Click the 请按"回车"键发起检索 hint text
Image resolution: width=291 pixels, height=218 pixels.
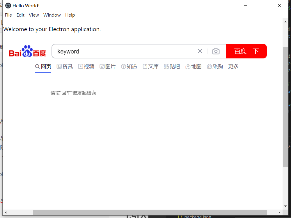73,93
